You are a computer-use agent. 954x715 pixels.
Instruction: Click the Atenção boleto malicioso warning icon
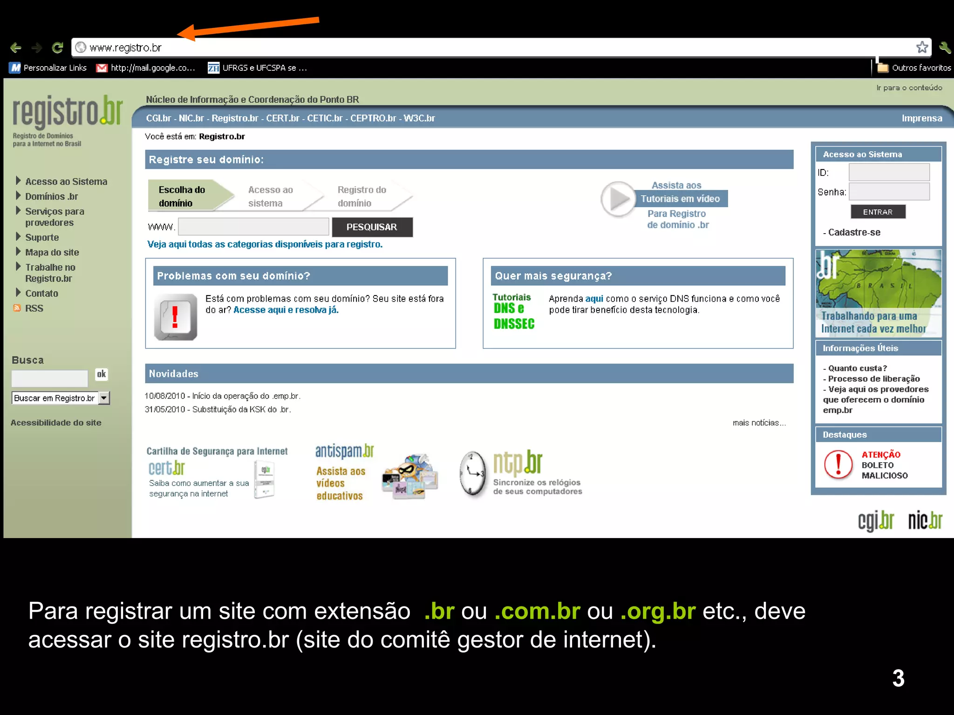tap(838, 465)
